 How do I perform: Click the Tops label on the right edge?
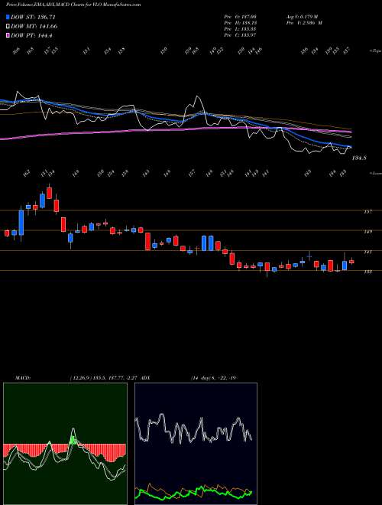point(375,51)
